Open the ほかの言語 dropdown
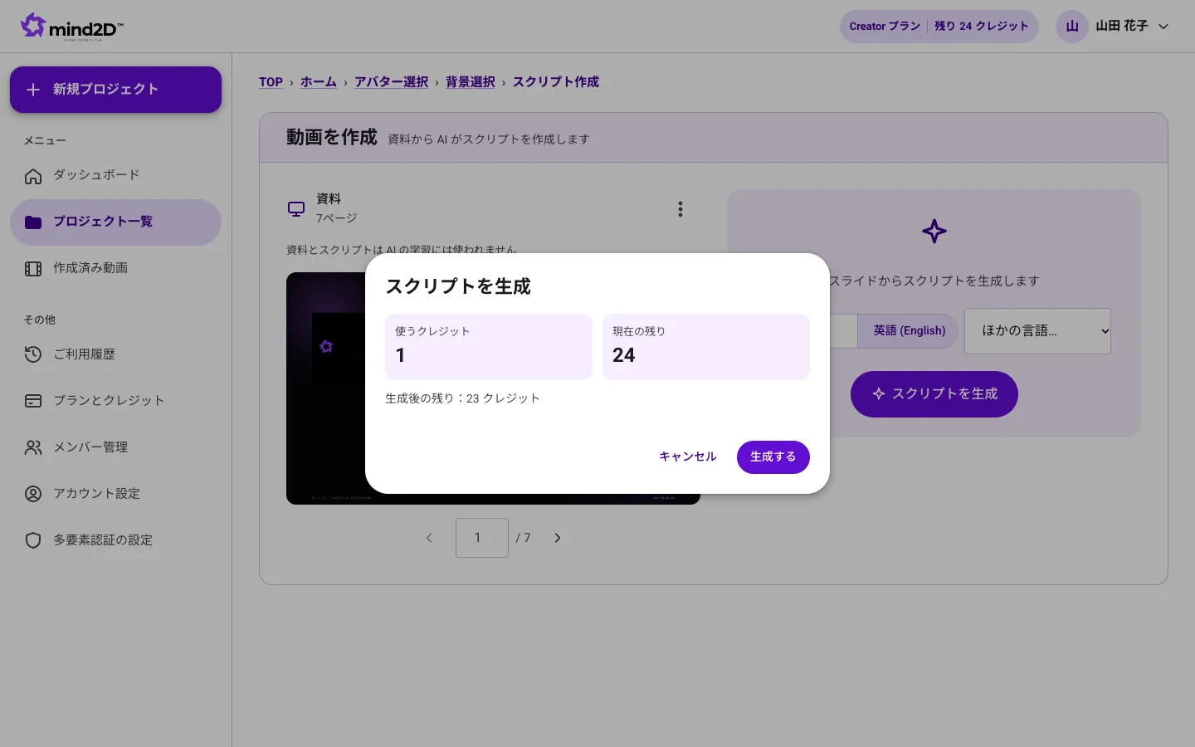This screenshot has width=1195, height=747. click(x=1037, y=331)
